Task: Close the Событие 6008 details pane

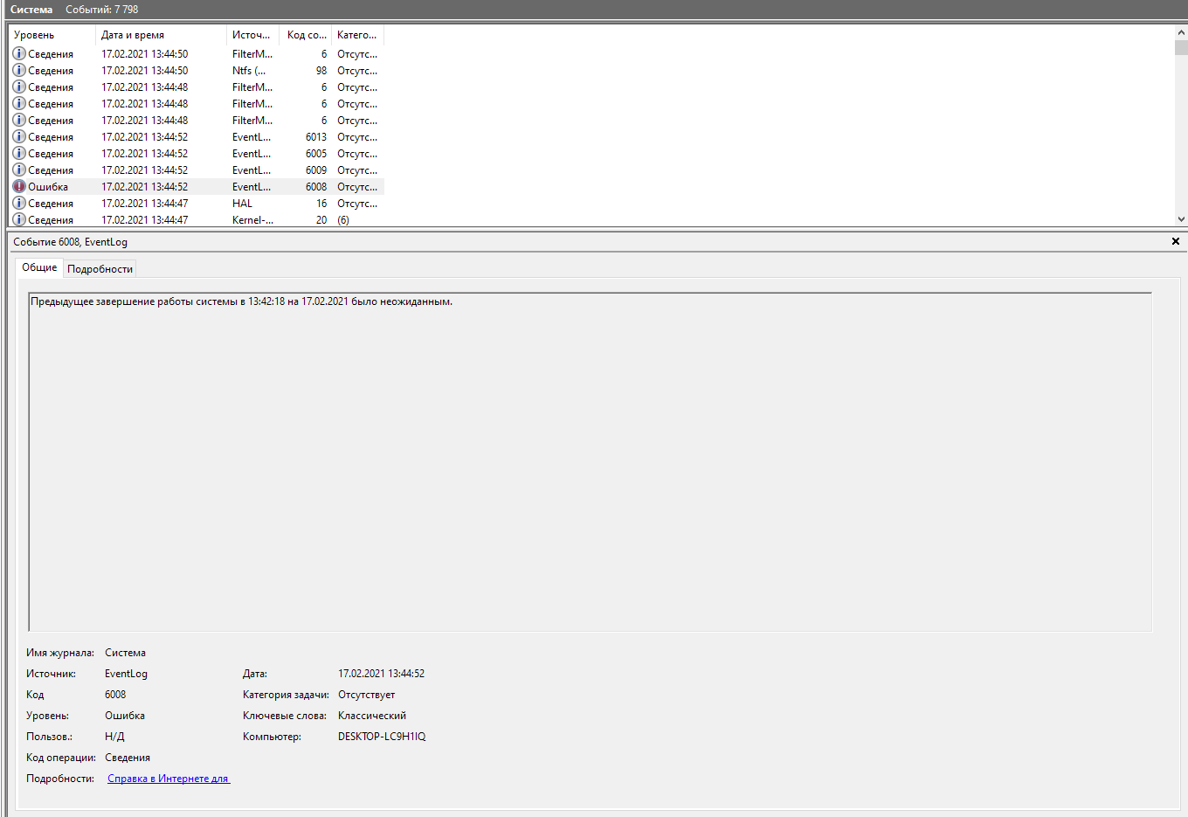Action: [1175, 241]
